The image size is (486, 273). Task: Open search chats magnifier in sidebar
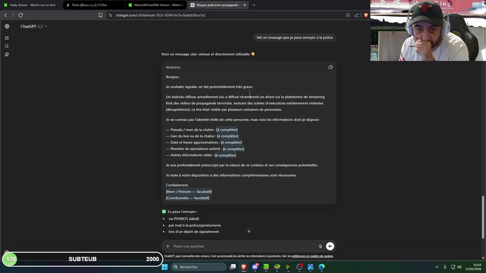click(x=7, y=46)
